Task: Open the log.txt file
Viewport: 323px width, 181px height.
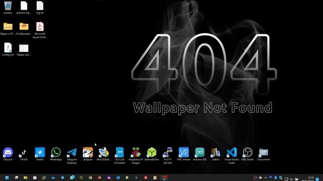Action: coord(40,8)
